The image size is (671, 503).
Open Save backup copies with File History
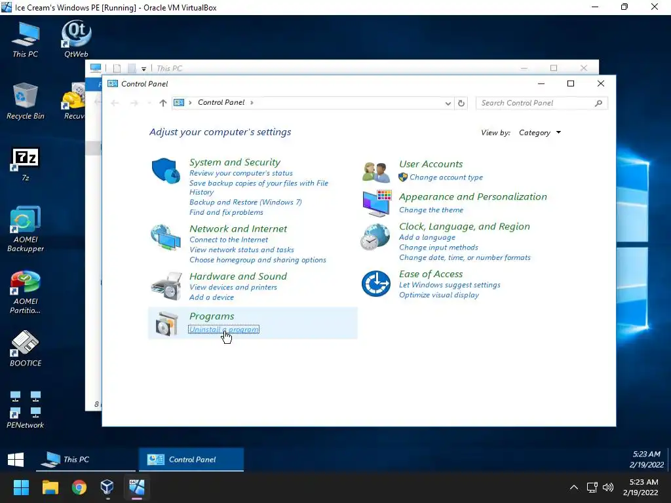click(258, 188)
